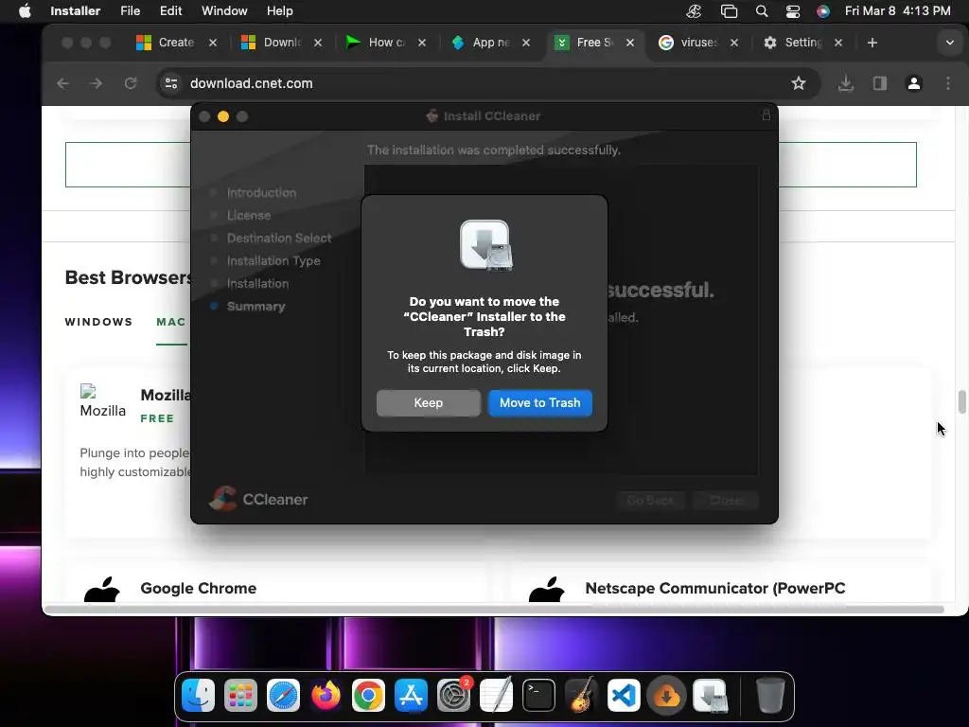The height and width of the screenshot is (727, 969).
Task: Switch to the Download Microsoft tab
Action: tap(282, 43)
